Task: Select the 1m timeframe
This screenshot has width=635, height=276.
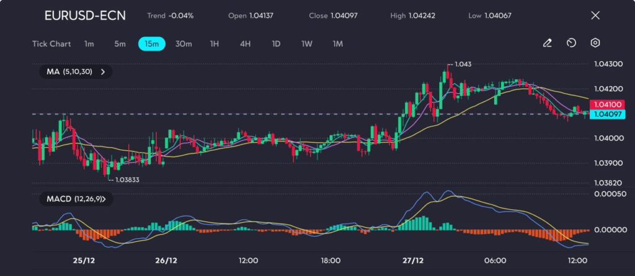Action: coord(89,44)
